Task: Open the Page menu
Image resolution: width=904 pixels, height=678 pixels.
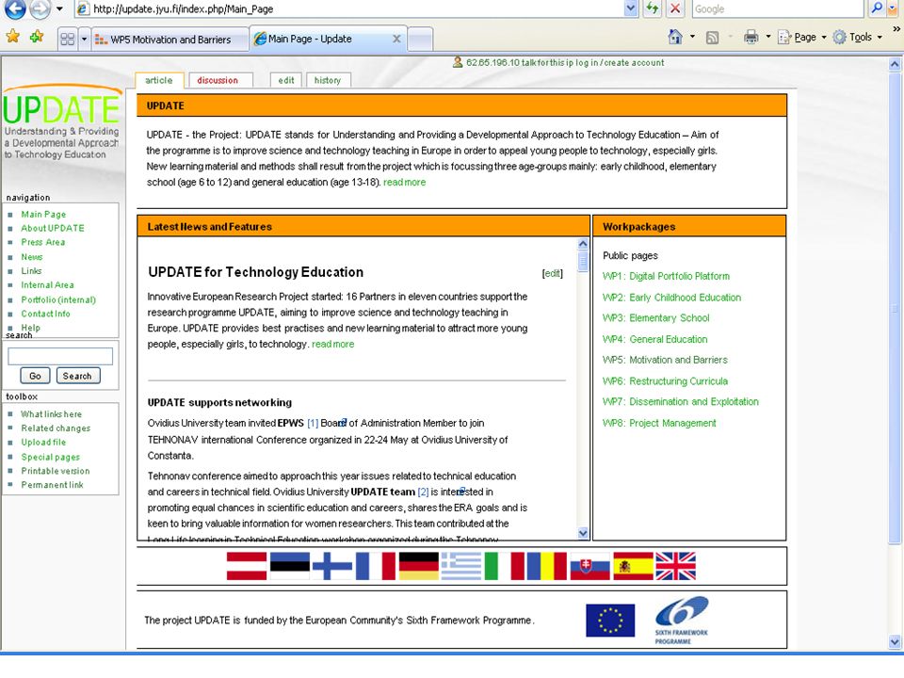Action: click(x=801, y=37)
